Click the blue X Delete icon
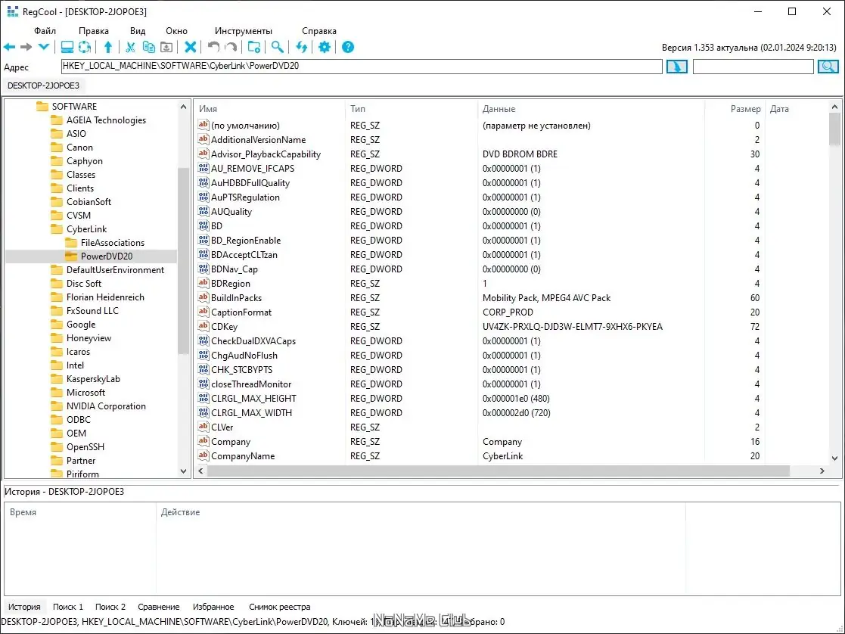 191,47
